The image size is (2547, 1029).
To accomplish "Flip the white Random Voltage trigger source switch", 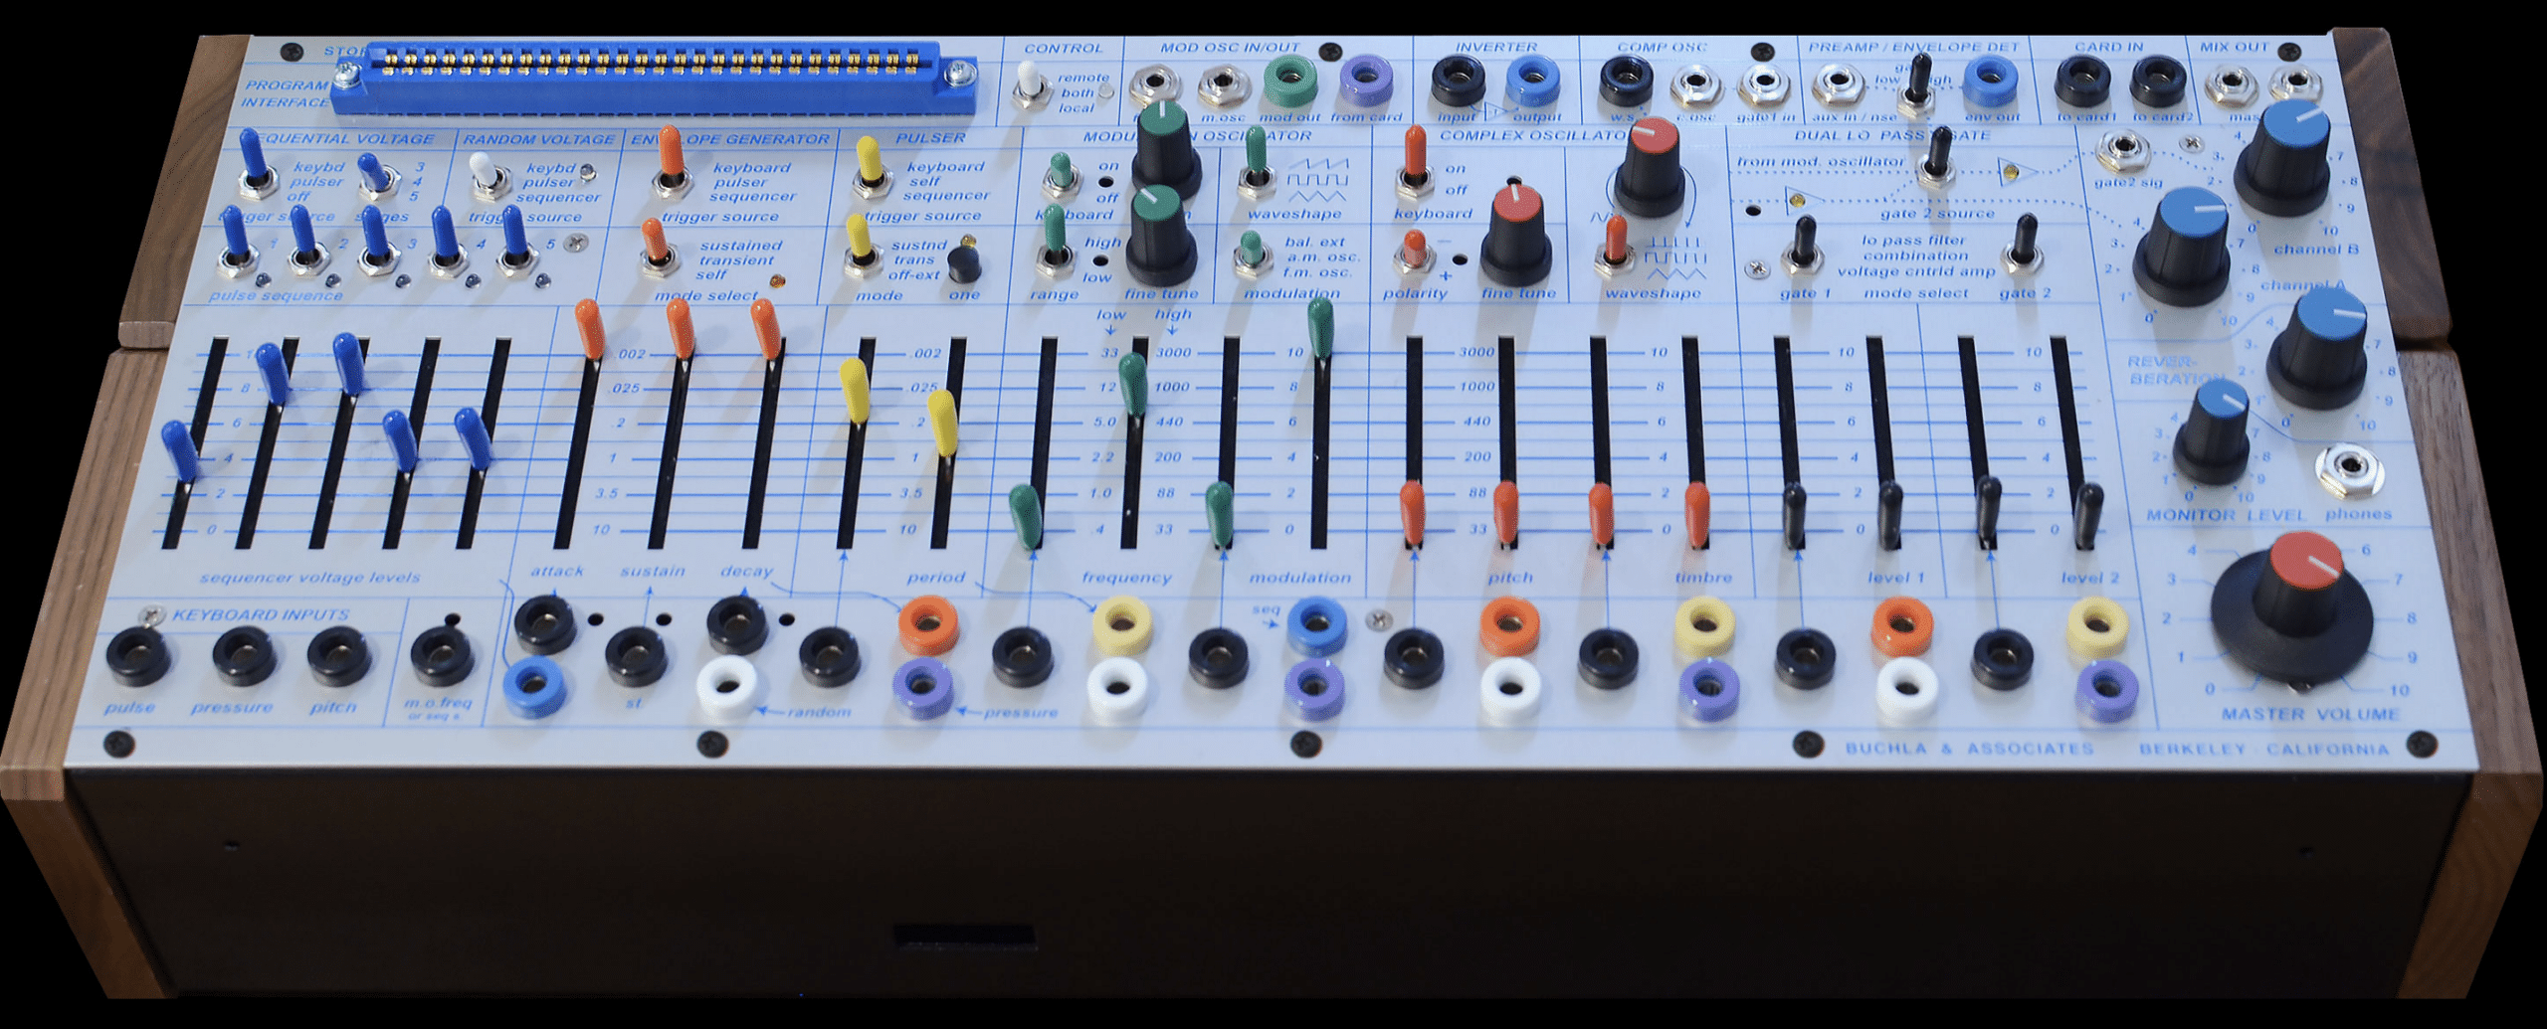I will (x=489, y=175).
